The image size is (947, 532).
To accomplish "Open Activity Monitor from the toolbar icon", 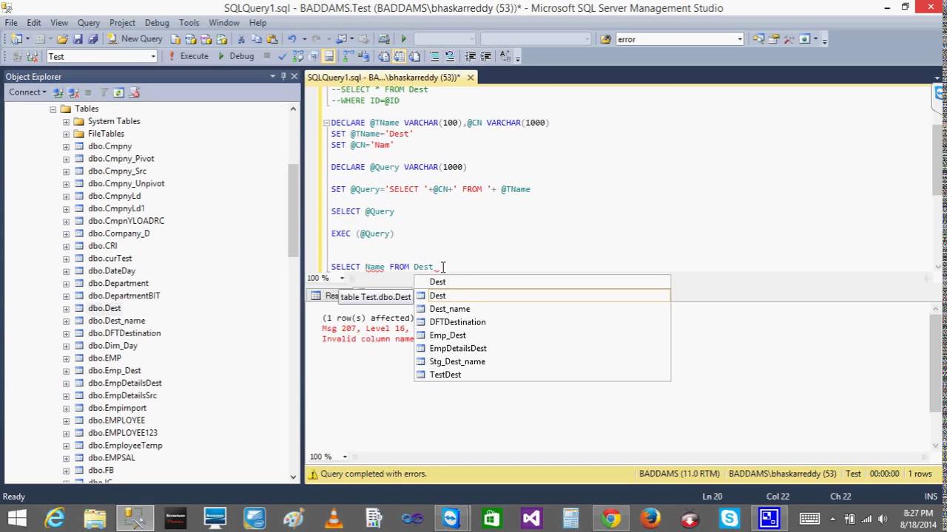I will click(x=384, y=38).
